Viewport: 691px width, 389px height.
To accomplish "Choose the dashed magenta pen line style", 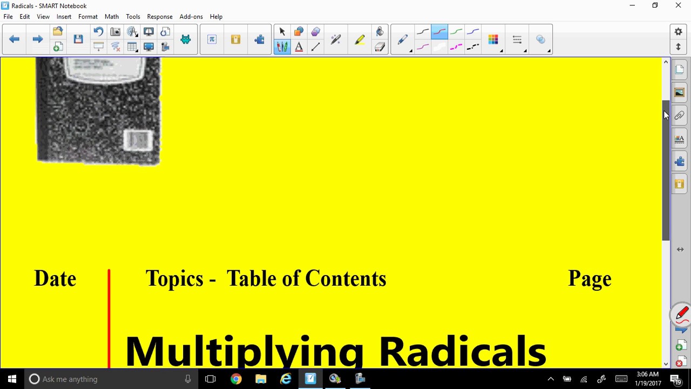I will click(456, 47).
